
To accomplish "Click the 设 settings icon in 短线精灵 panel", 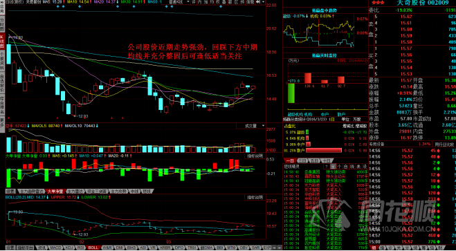I will [365, 167].
